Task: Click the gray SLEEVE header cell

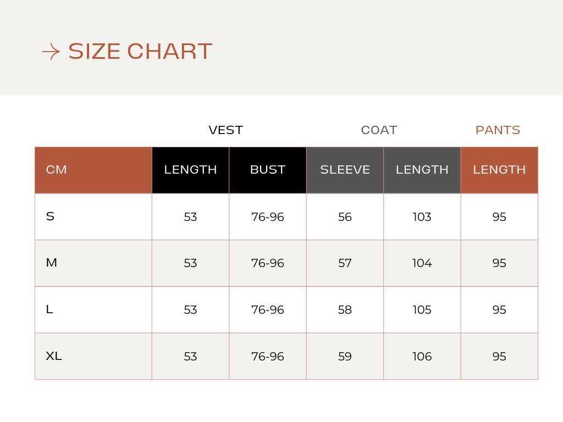Action: [x=345, y=170]
